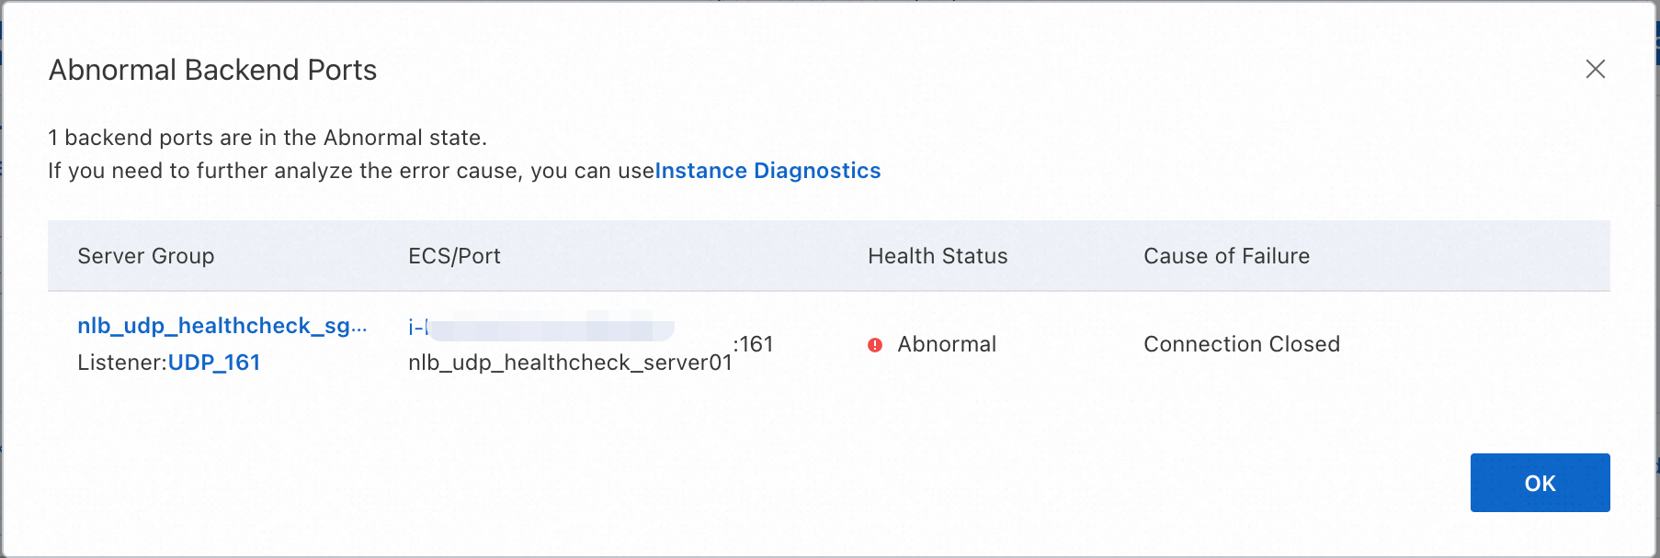Click the blurred portion of the instance ID
Image resolution: width=1660 pixels, height=558 pixels.
[x=551, y=326]
